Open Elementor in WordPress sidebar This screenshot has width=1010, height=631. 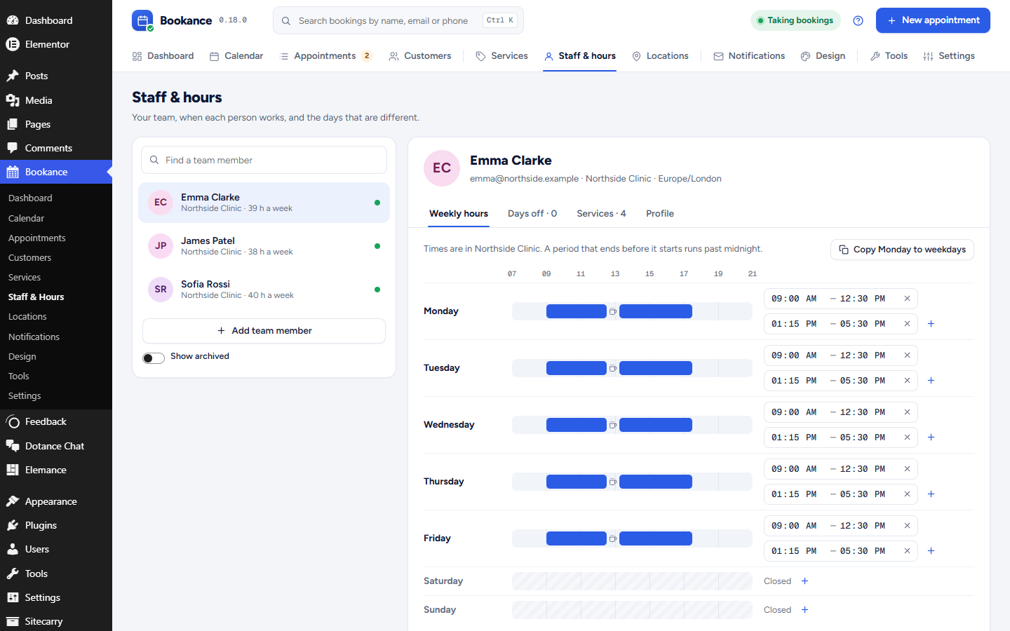click(x=56, y=44)
